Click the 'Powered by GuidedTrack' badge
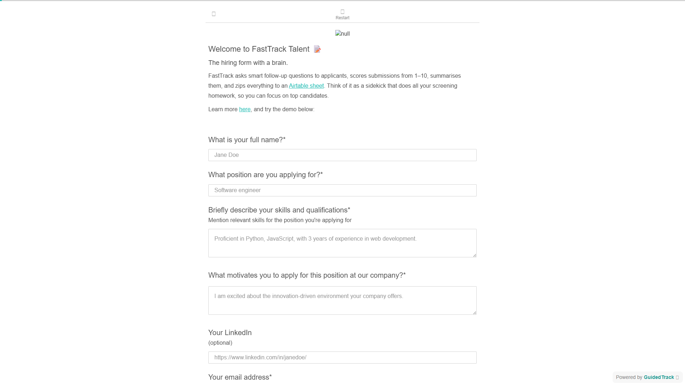685x385 pixels. (x=647, y=377)
